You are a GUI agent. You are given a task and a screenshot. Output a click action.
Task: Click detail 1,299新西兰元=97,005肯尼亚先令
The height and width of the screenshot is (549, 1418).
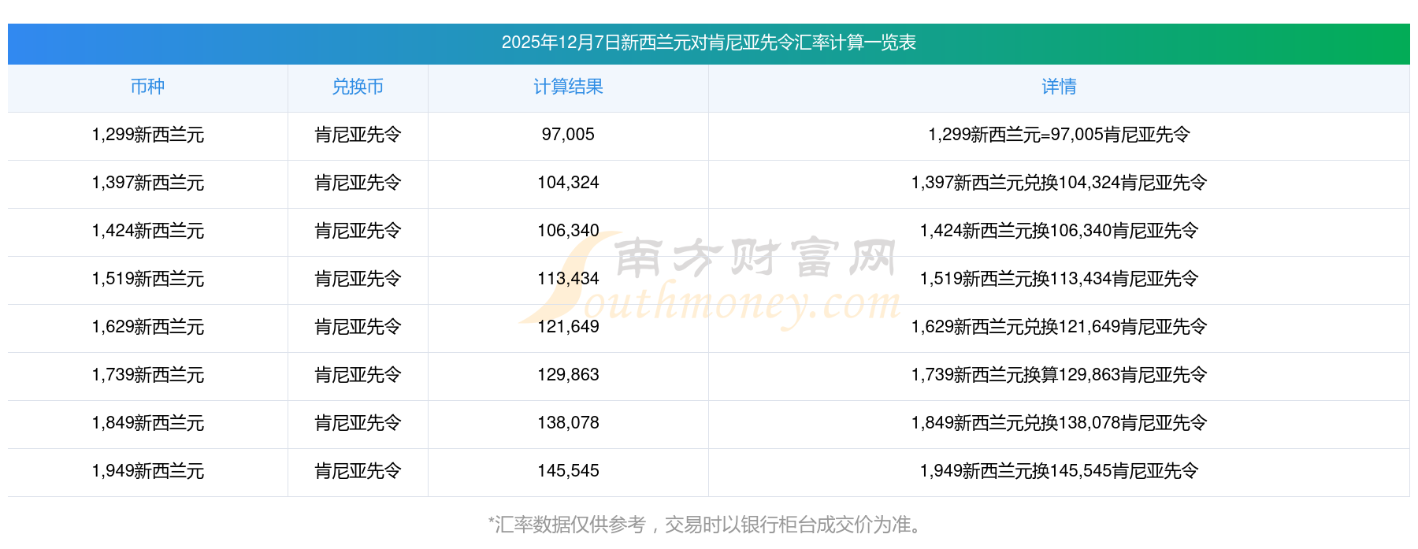point(1059,135)
